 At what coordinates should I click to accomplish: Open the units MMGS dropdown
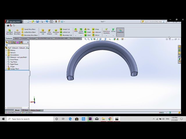point(167,113)
